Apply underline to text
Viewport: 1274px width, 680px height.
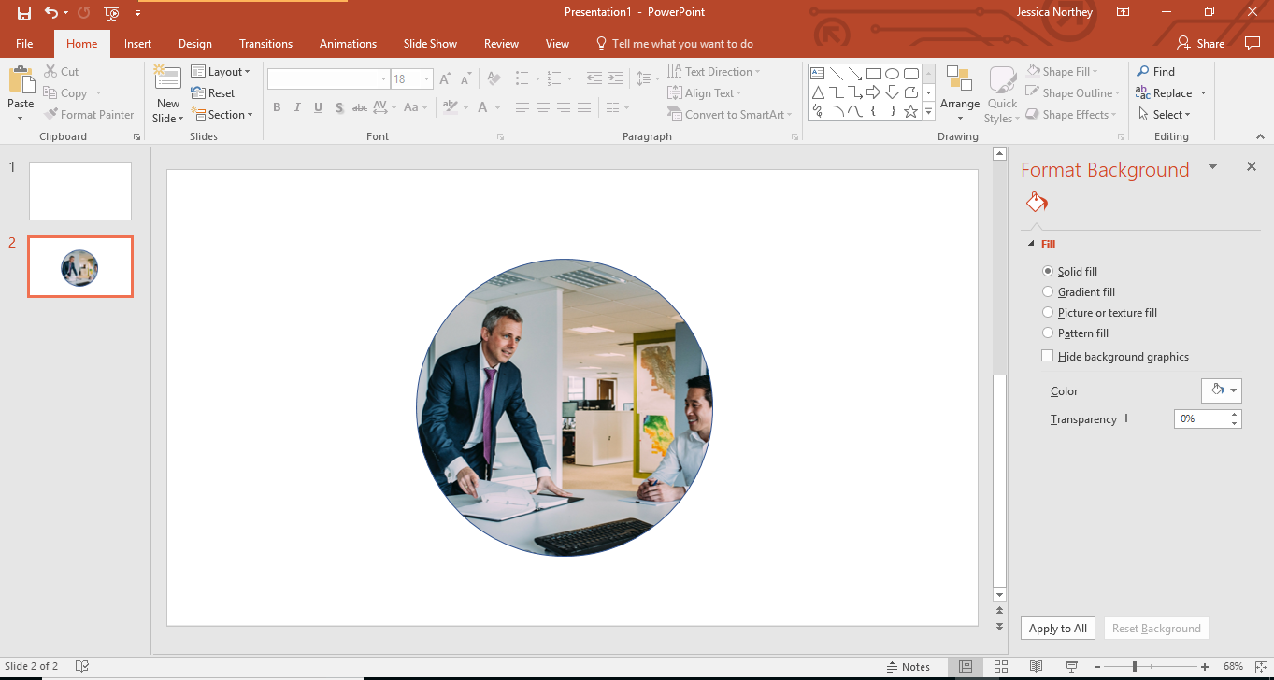317,107
